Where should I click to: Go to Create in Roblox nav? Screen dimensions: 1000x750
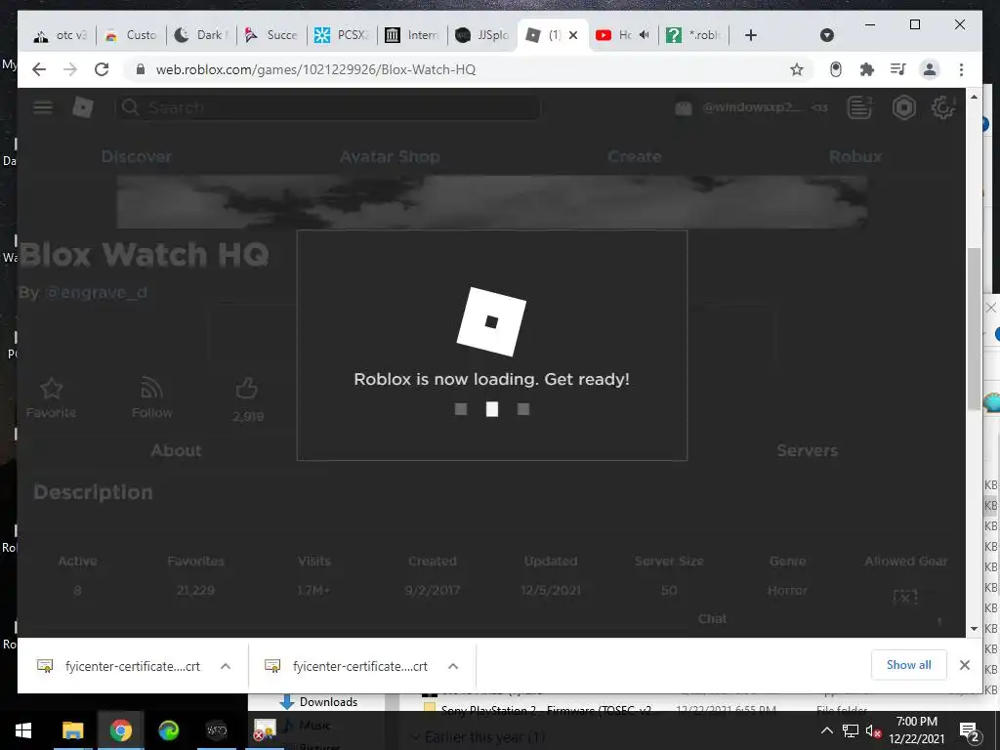click(634, 156)
